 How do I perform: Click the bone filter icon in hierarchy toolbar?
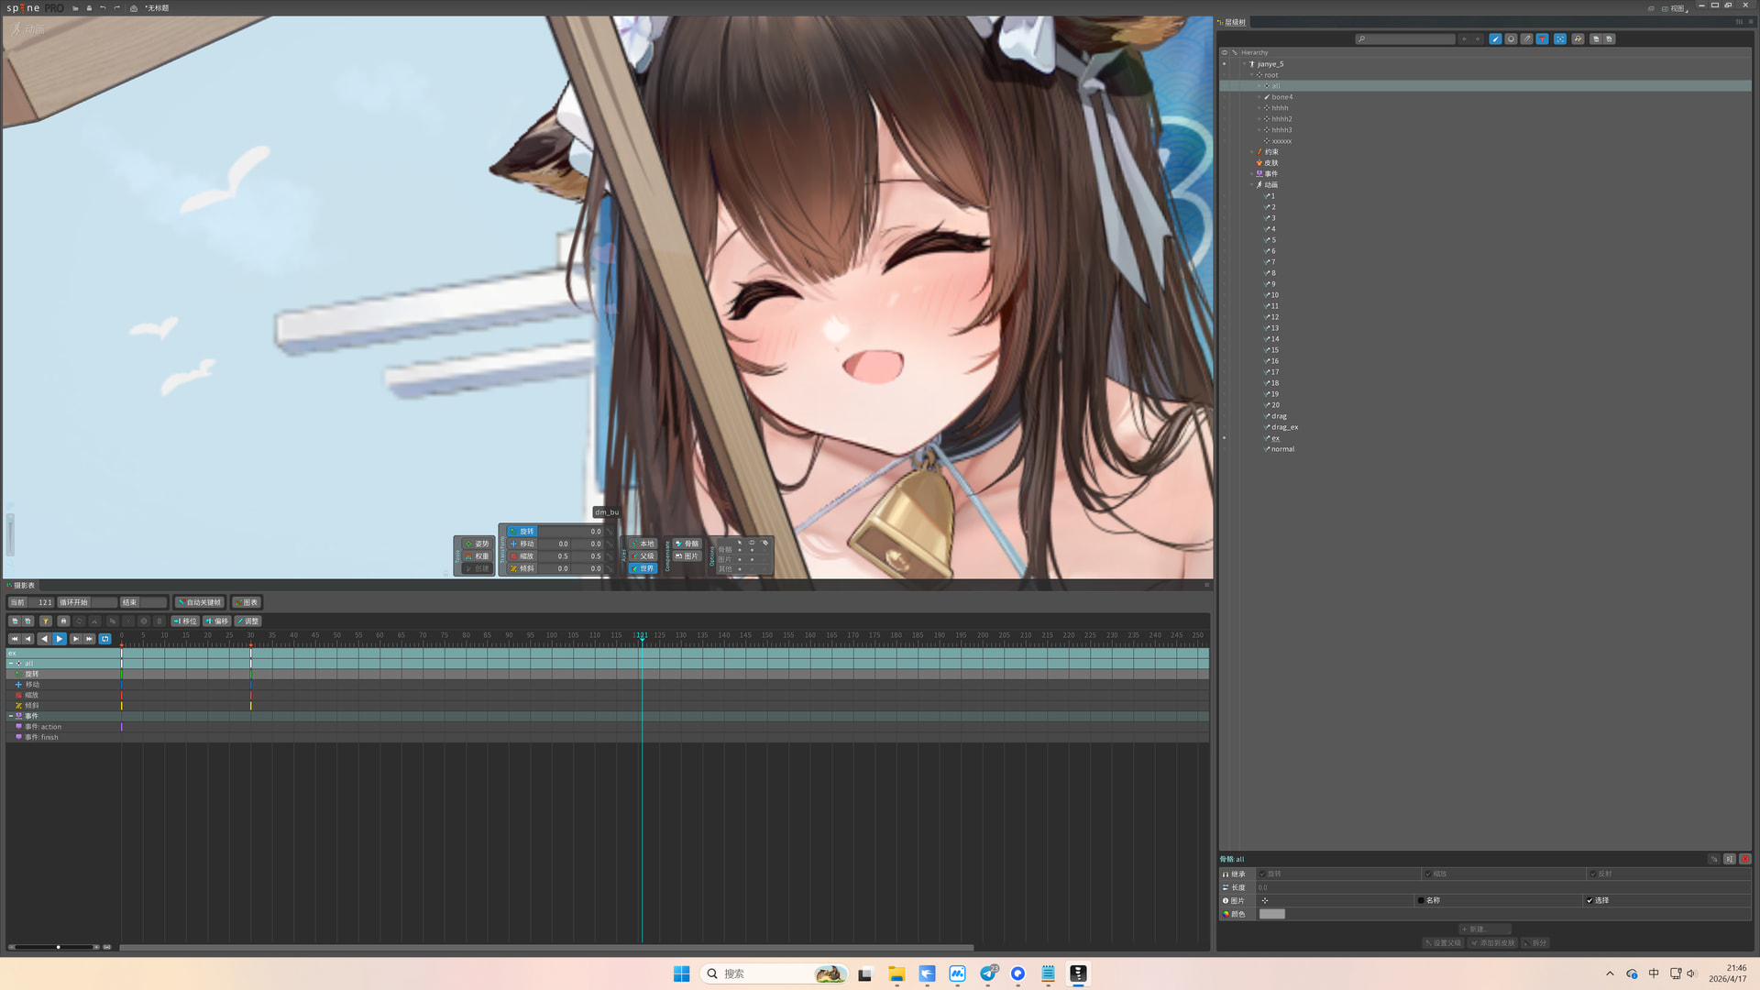point(1495,39)
